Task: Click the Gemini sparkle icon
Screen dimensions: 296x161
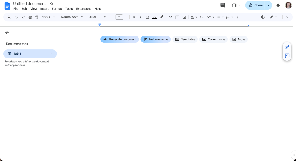Action: pos(278,5)
